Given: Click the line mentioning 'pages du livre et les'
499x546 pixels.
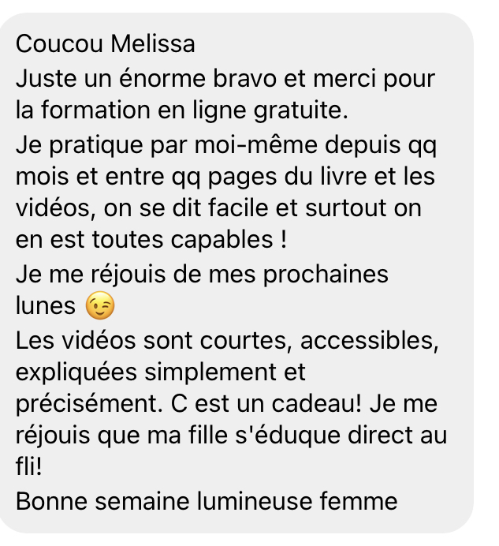Looking at the screenshot, I should 225,177.
